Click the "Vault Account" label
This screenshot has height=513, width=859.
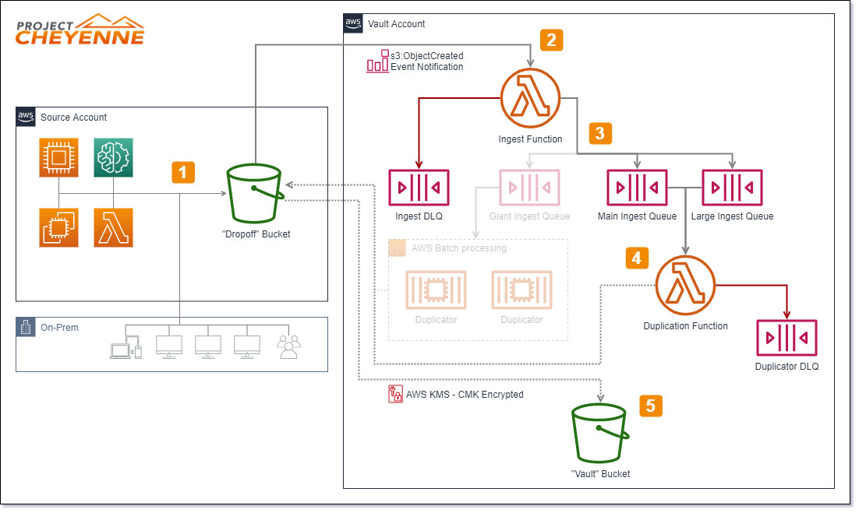[397, 24]
